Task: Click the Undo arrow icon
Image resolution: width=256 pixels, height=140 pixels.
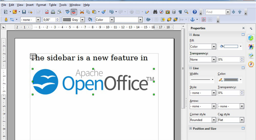Action: pos(111,12)
